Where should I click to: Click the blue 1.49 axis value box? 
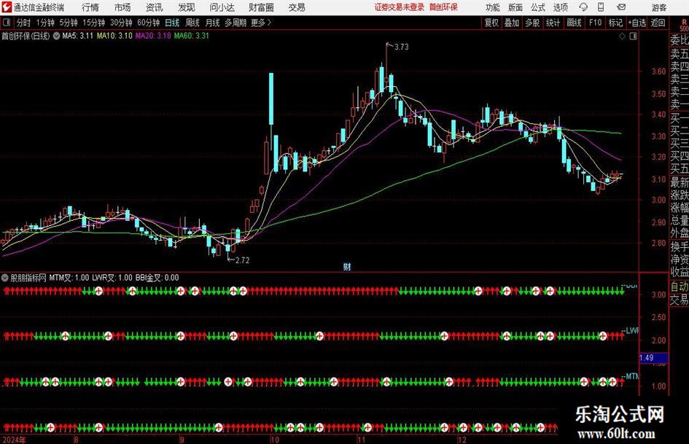(x=653, y=358)
